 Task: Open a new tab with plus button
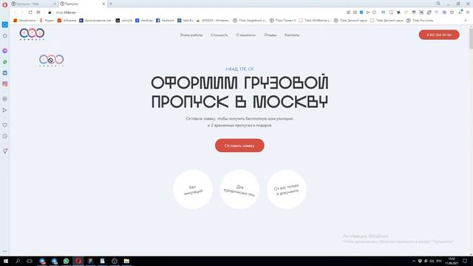coord(111,4)
